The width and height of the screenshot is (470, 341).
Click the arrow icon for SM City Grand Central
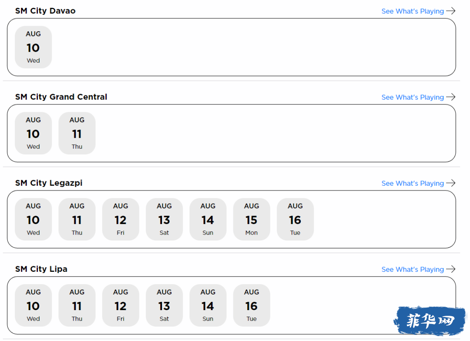(450, 97)
